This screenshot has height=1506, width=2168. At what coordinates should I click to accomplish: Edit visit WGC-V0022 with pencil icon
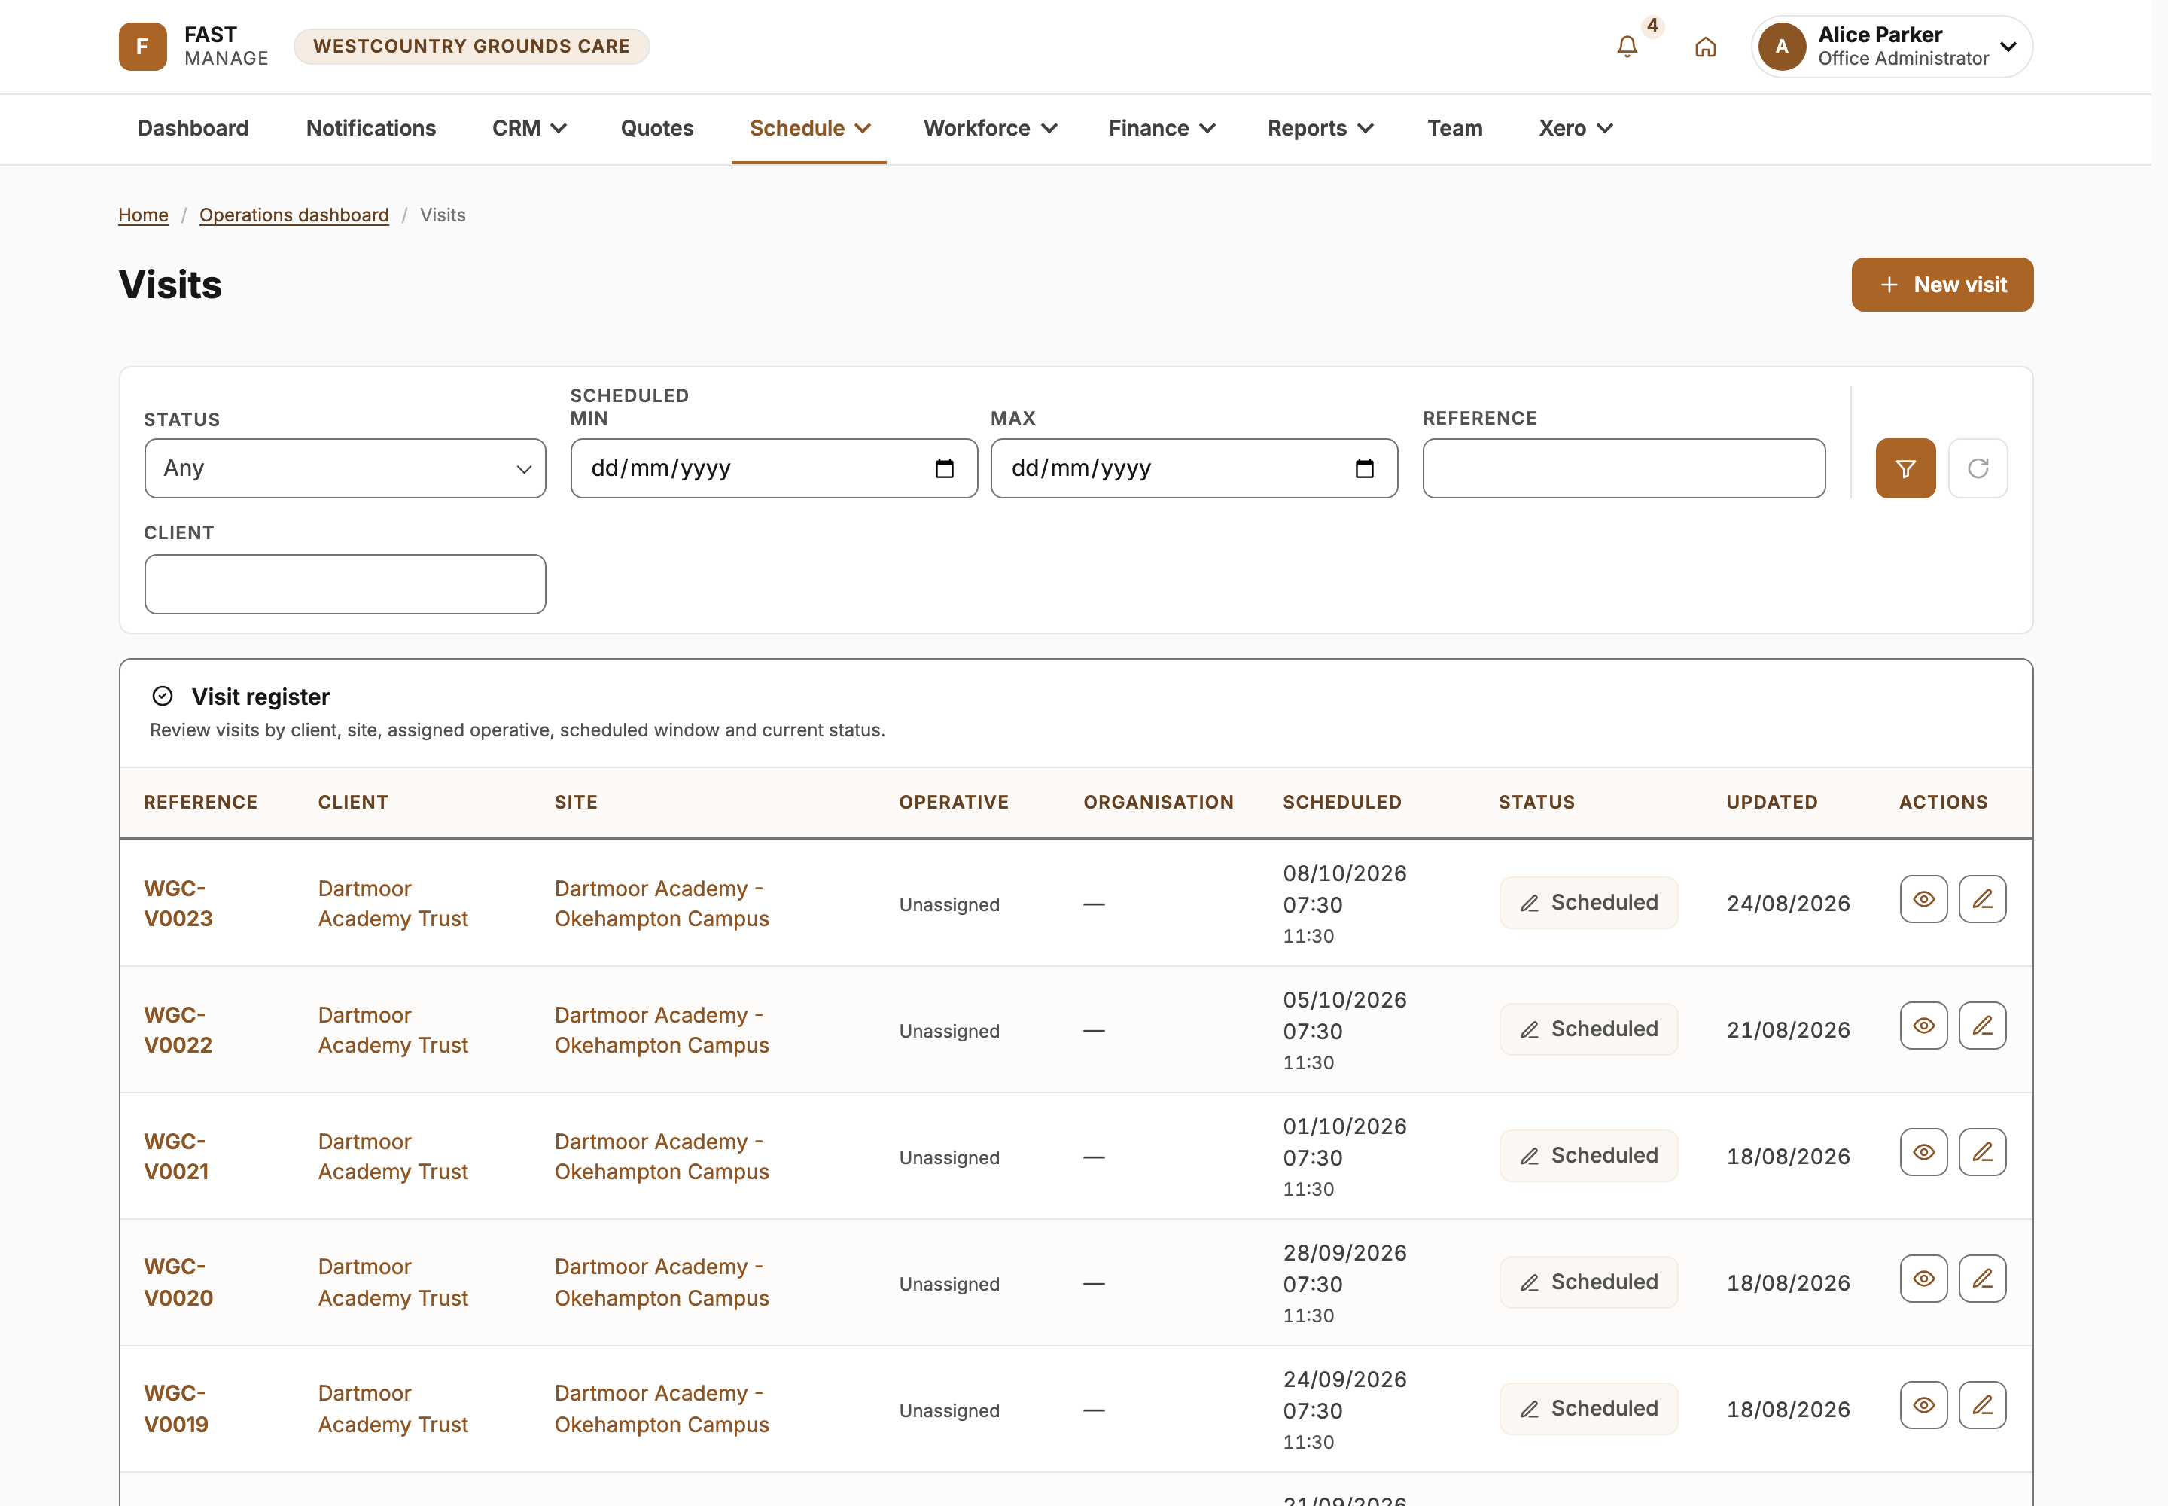point(1982,1026)
